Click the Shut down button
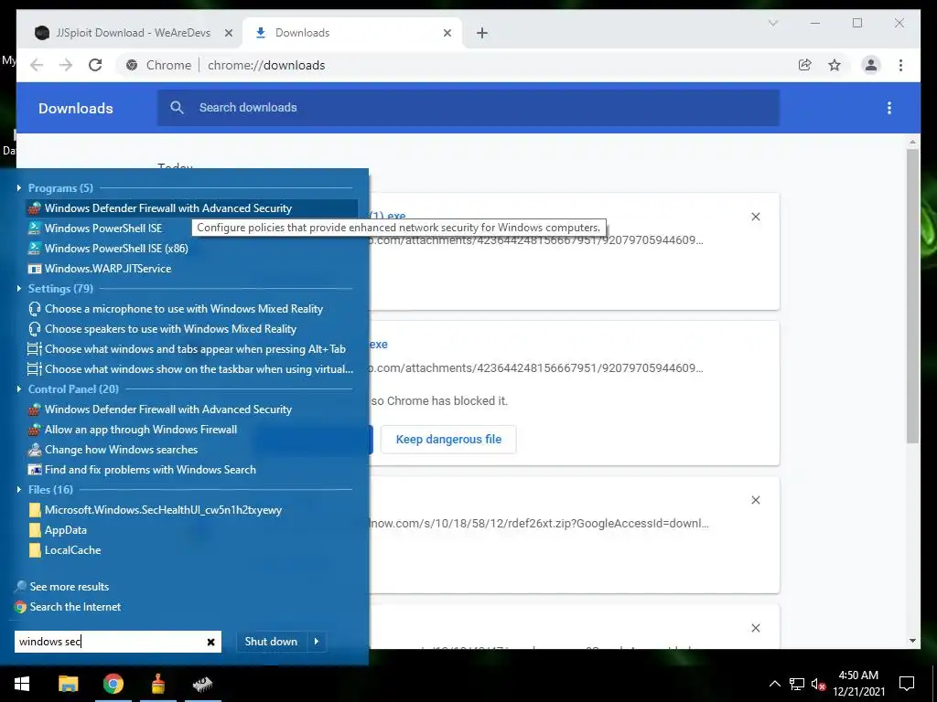Image resolution: width=937 pixels, height=702 pixels. coord(271,641)
